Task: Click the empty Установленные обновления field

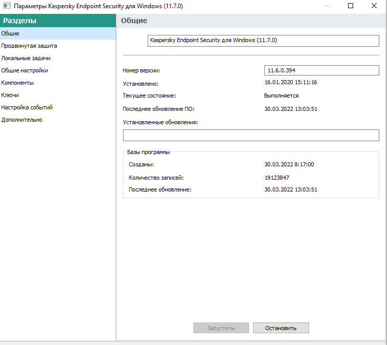Action: click(x=251, y=135)
